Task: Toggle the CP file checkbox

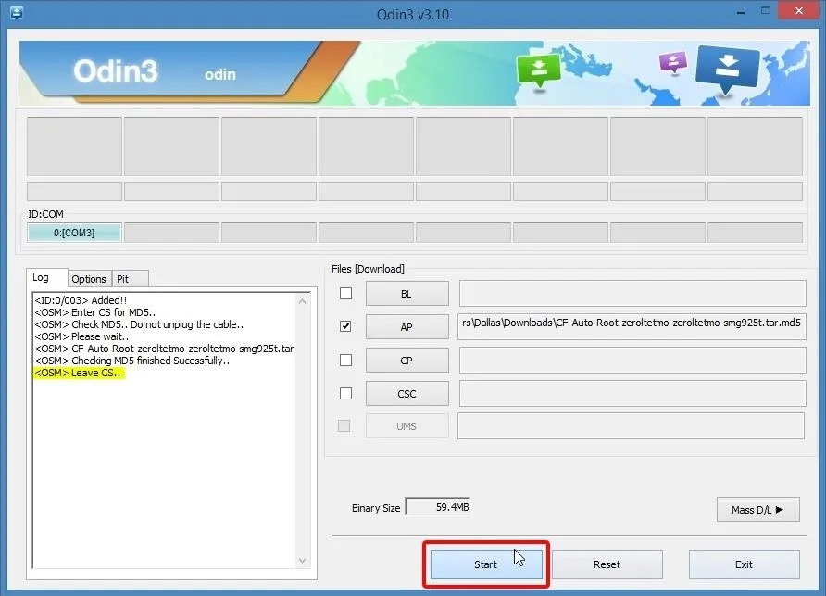Action: (x=345, y=360)
